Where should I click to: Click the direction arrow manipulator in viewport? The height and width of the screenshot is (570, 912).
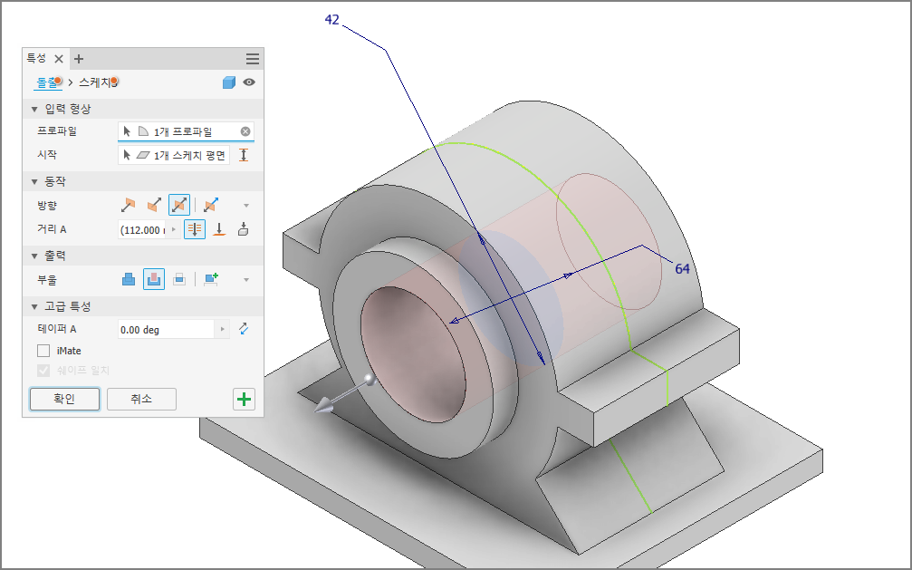[x=323, y=406]
